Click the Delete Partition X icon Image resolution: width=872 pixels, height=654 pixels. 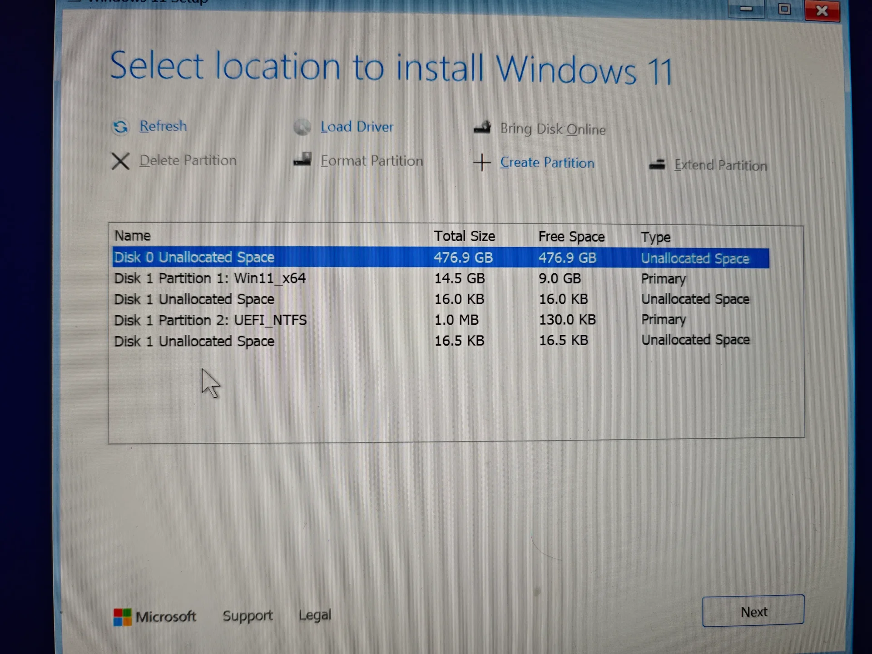(120, 161)
